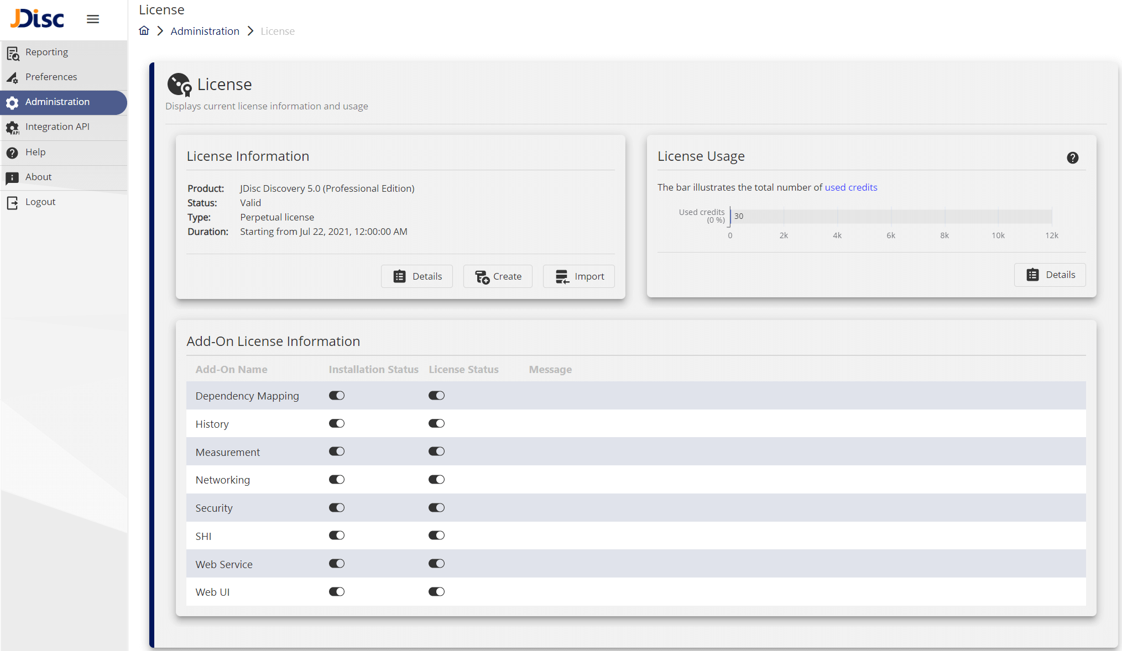Toggle Dependency Mapping installation status

(336, 396)
